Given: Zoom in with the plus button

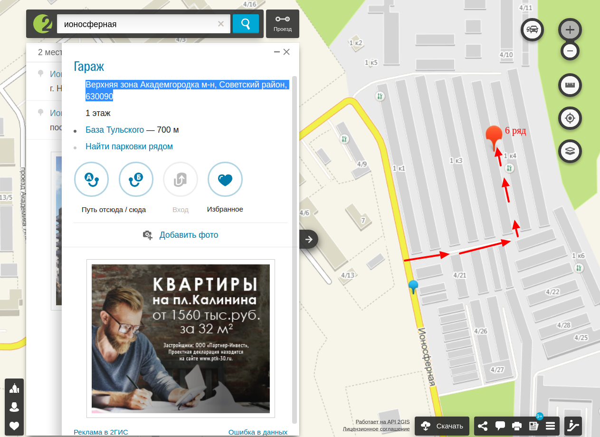Looking at the screenshot, I should [x=570, y=30].
